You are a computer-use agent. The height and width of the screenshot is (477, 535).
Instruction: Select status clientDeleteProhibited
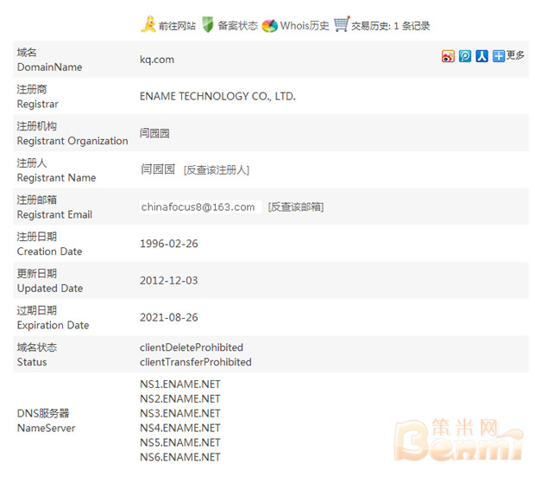pyautogui.click(x=192, y=347)
